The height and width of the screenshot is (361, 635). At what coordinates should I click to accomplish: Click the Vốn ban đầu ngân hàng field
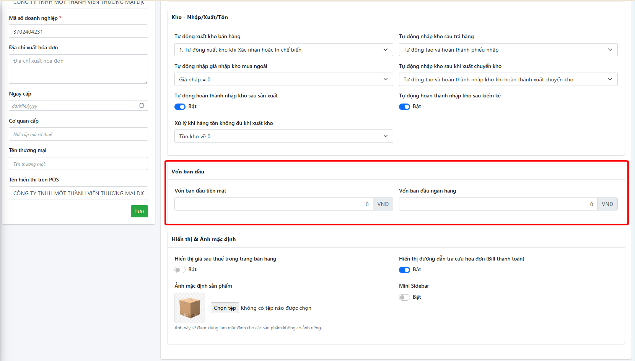(498, 204)
